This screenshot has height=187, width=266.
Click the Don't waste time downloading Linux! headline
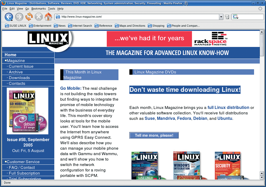(185, 90)
